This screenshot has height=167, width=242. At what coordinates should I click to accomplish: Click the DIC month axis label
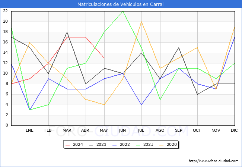(x=234, y=130)
